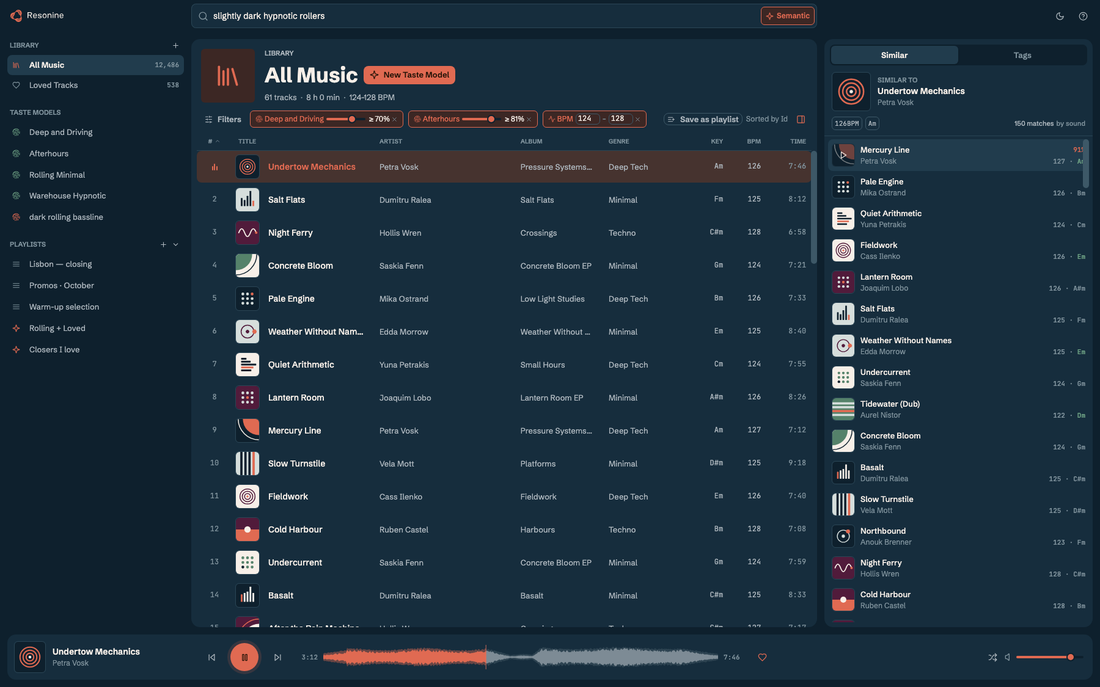Set playback volume on the slider
This screenshot has width=1100, height=687.
[1049, 658]
